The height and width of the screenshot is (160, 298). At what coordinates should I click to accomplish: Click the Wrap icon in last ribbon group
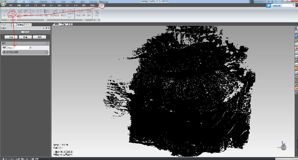(x=97, y=12)
